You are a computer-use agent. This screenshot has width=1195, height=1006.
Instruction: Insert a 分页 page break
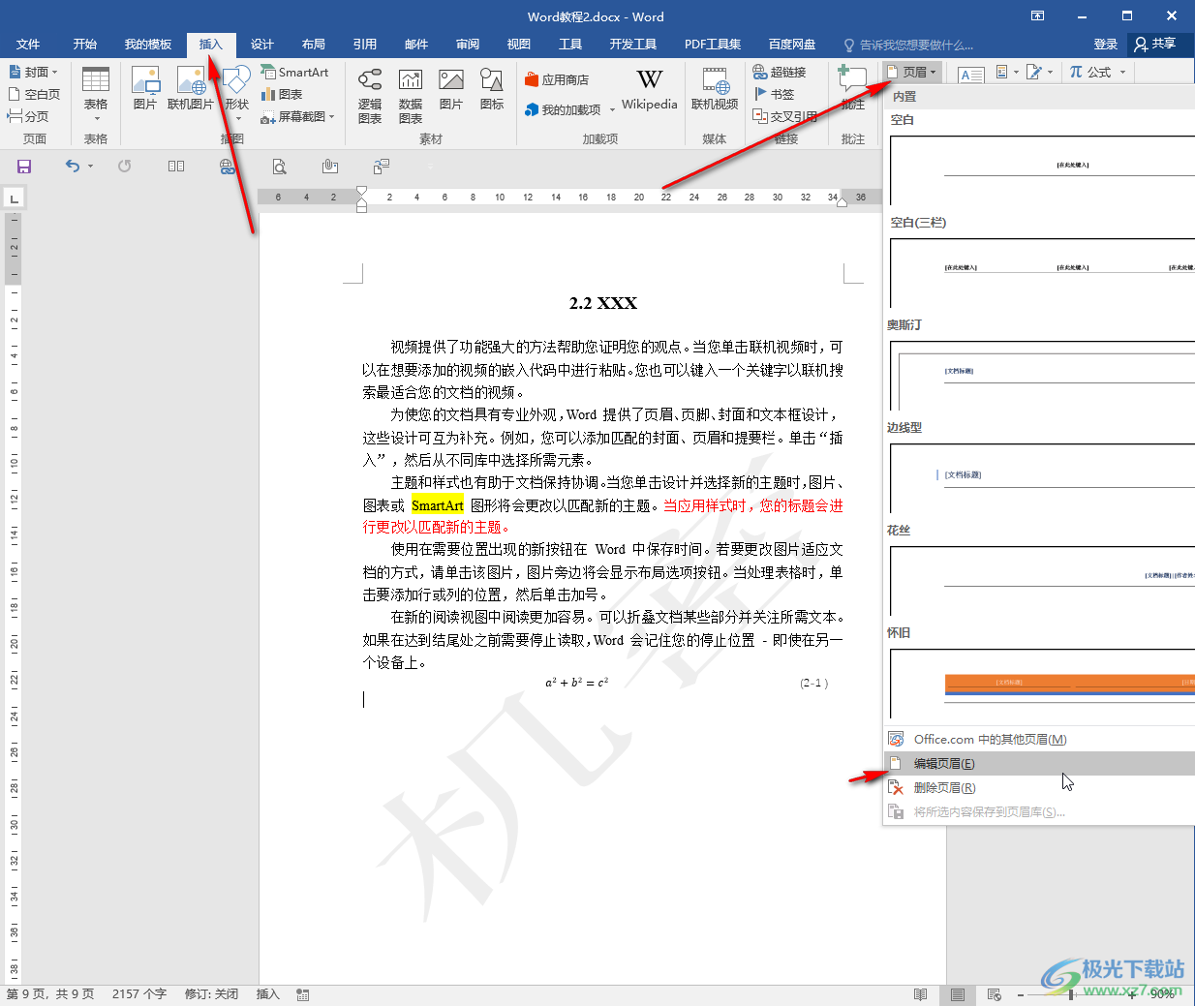pyautogui.click(x=28, y=116)
